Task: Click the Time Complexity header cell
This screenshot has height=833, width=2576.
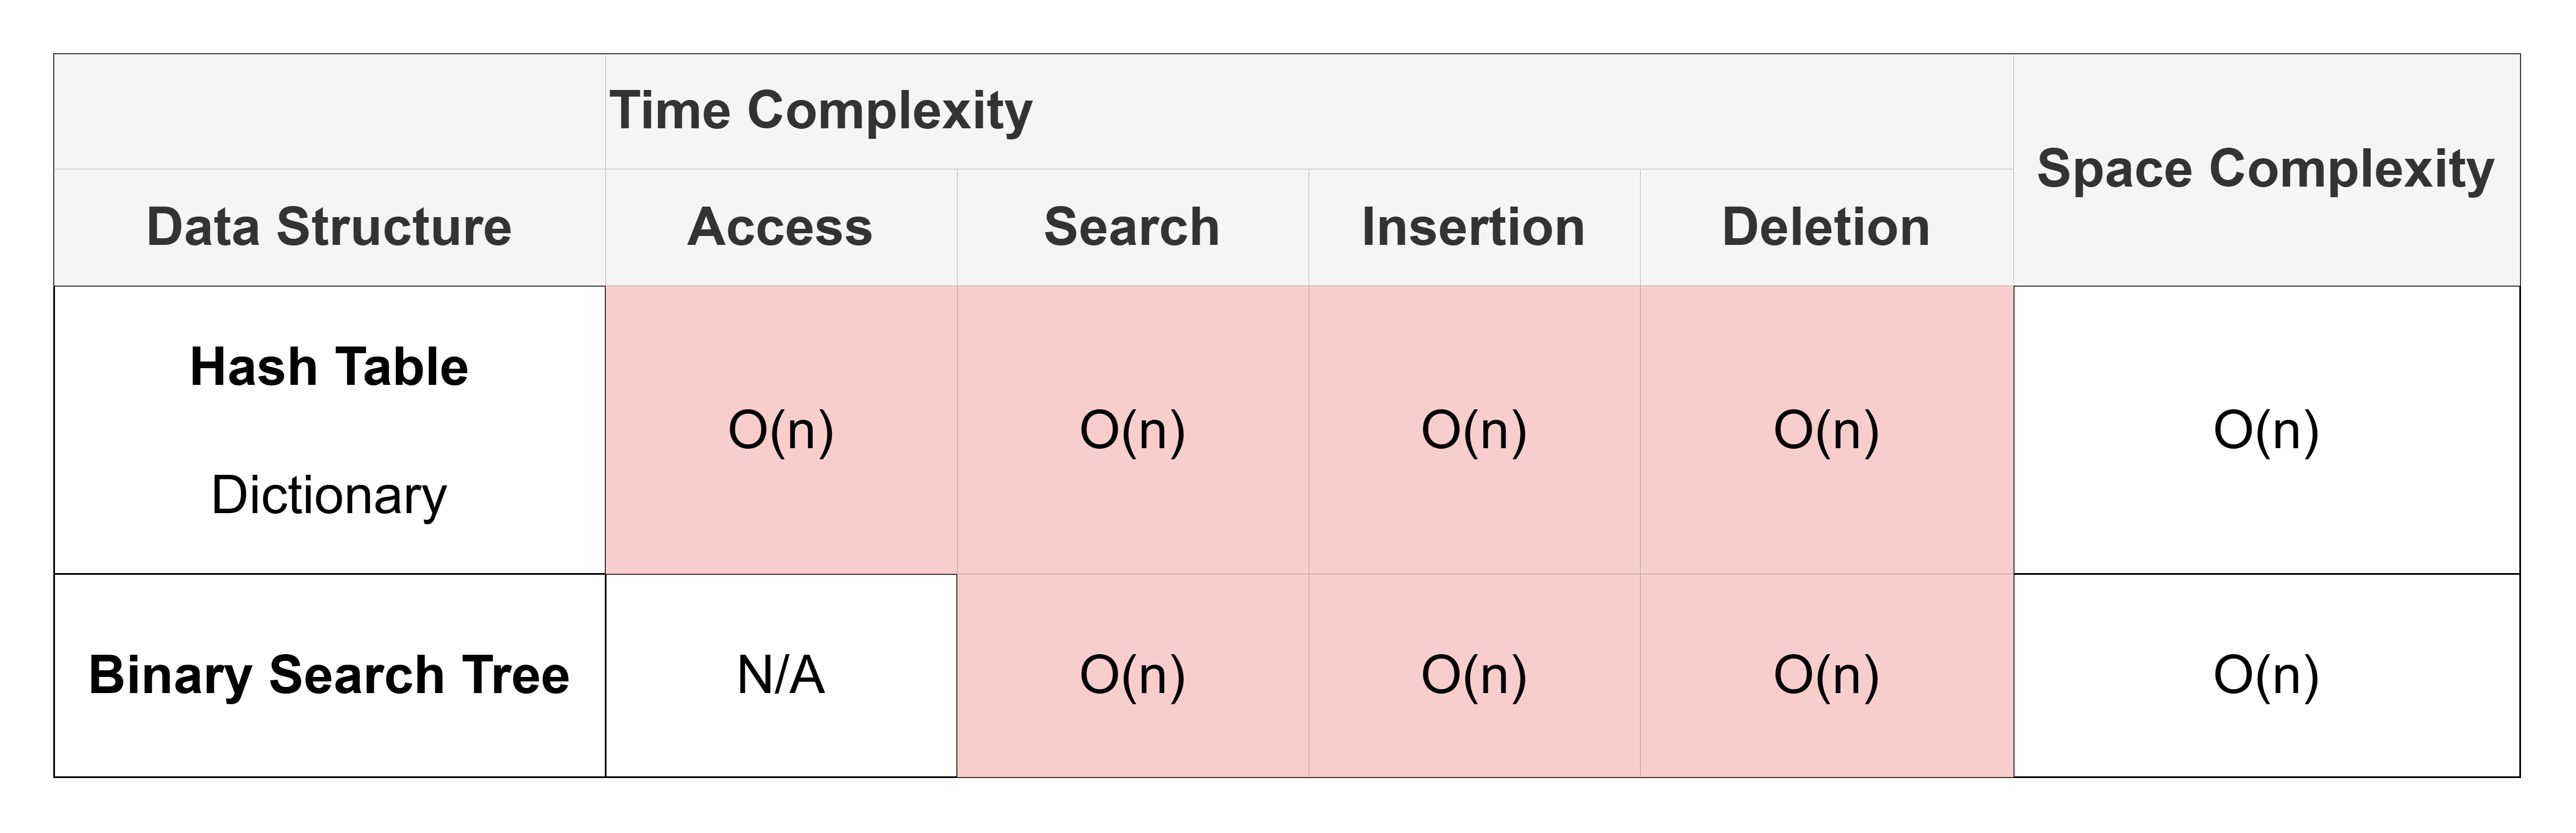Action: (820, 110)
